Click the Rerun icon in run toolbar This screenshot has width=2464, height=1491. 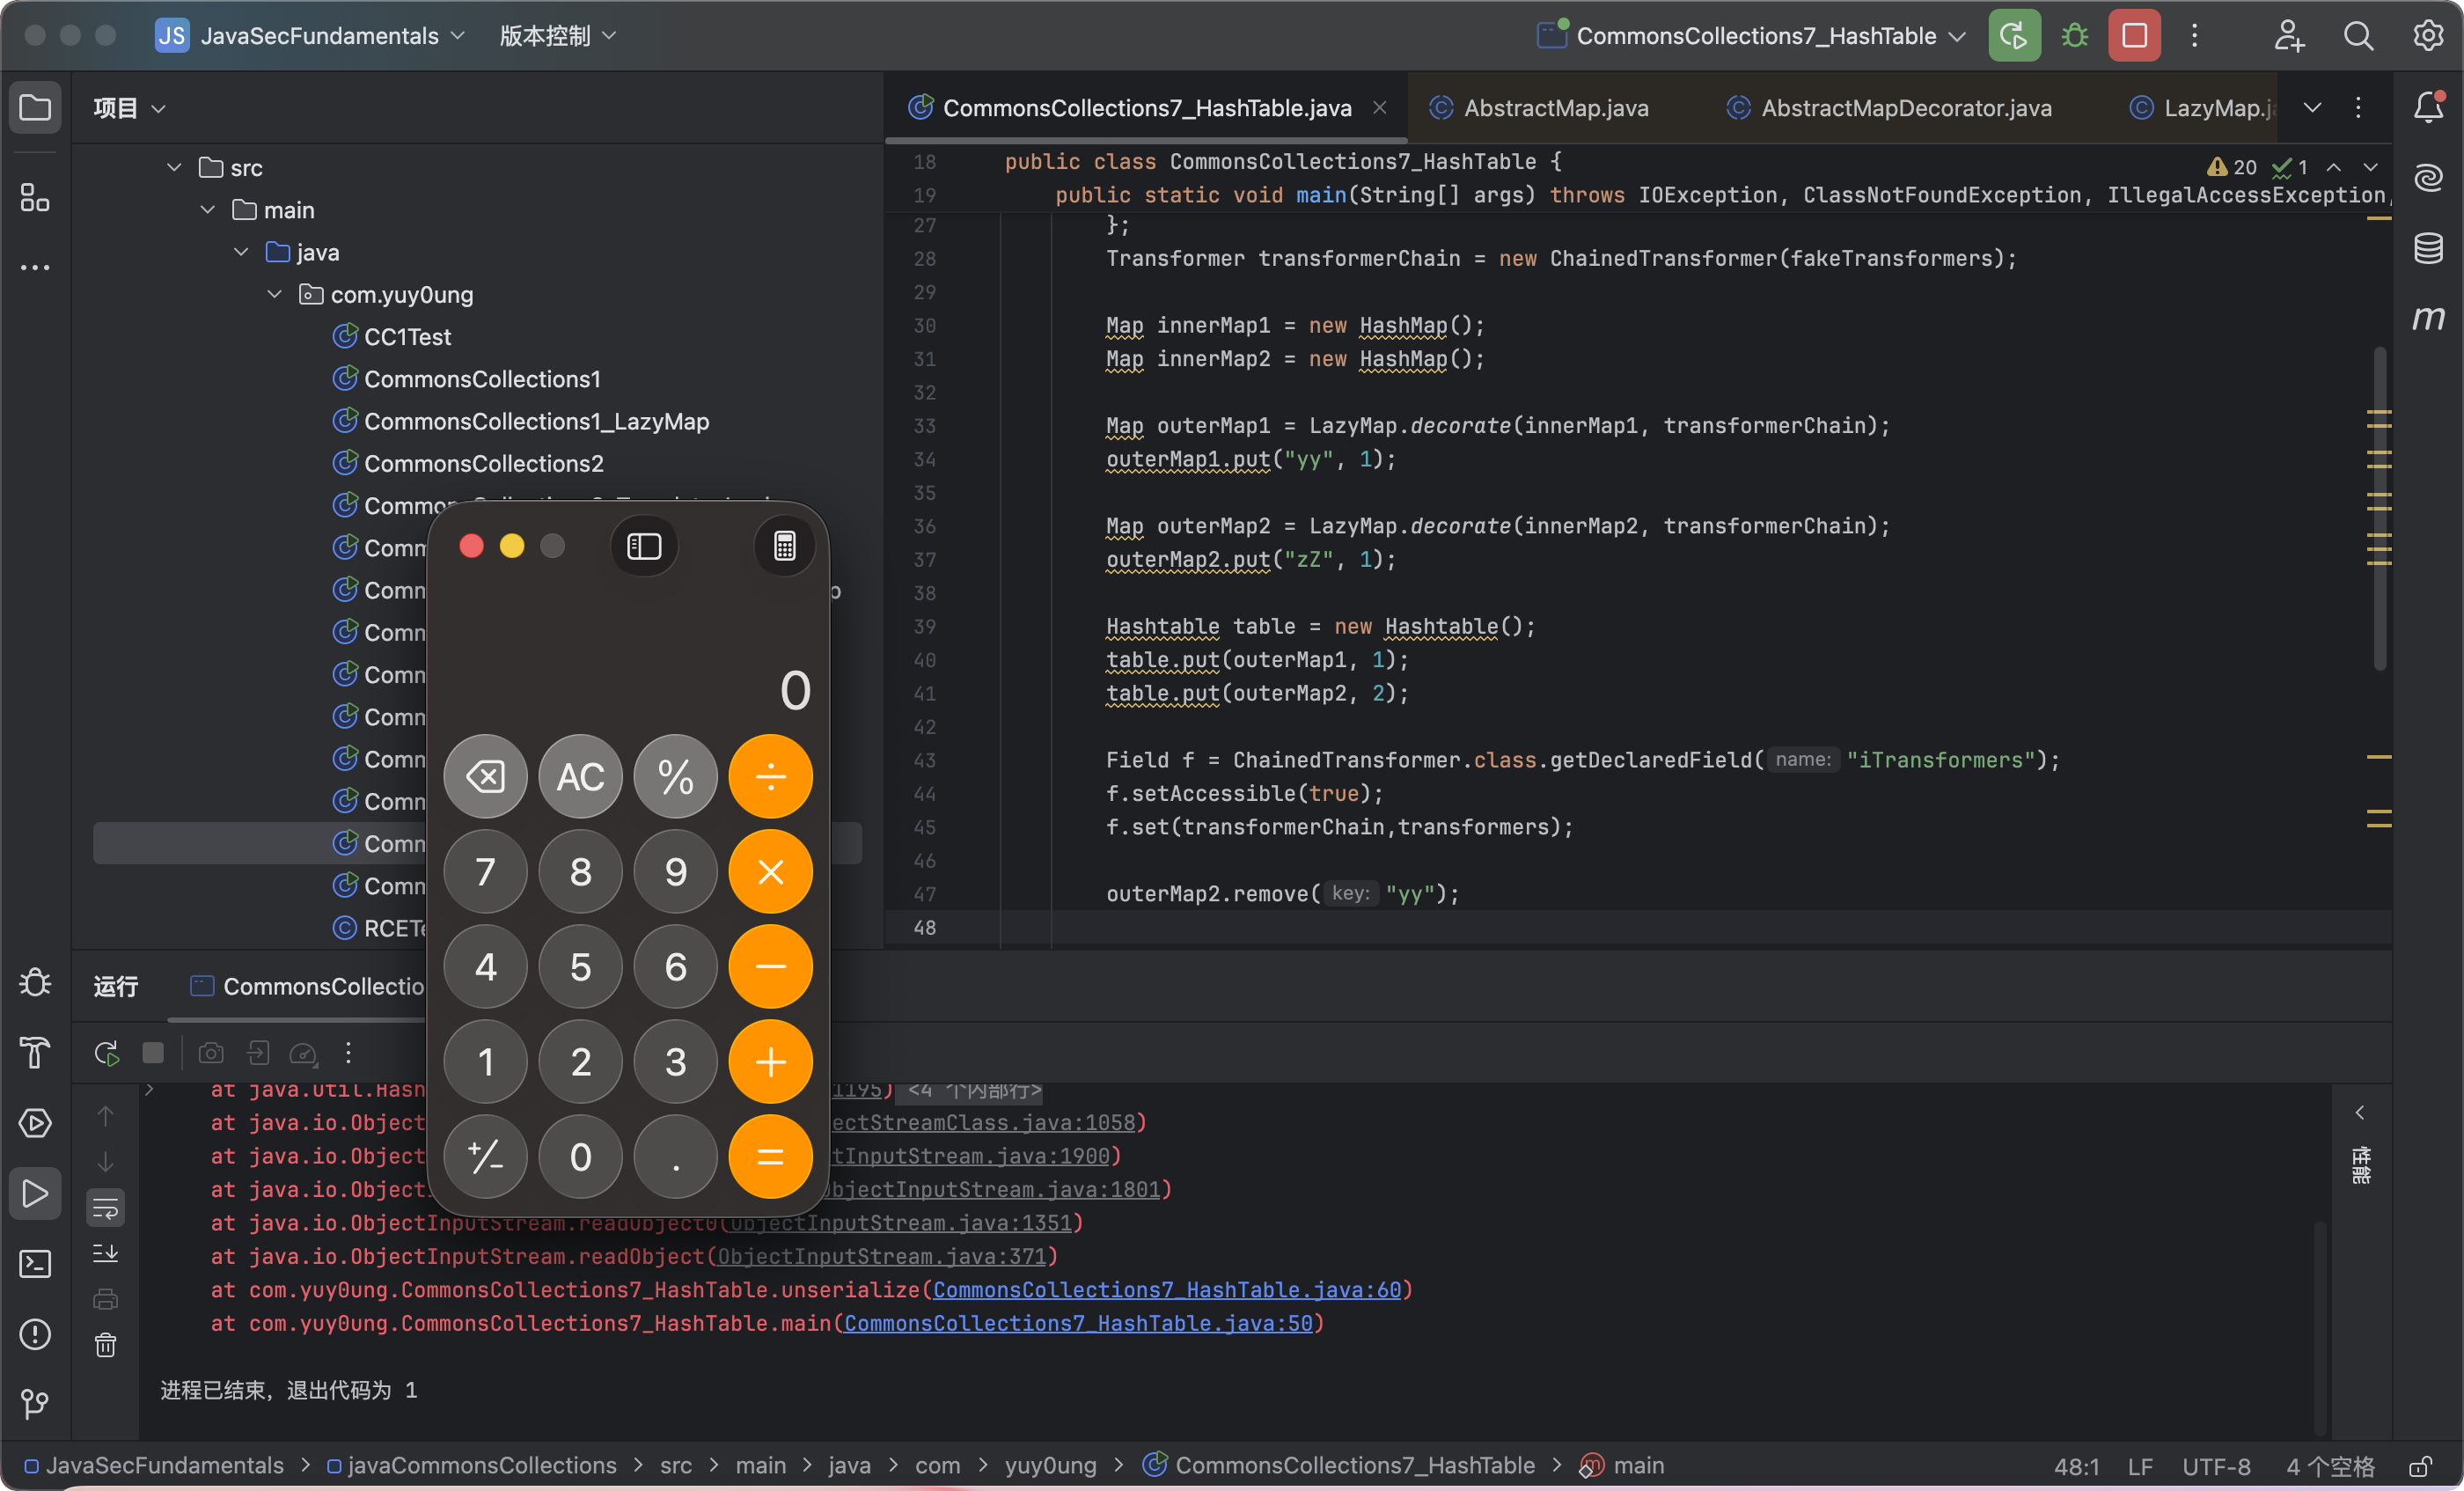point(106,1053)
